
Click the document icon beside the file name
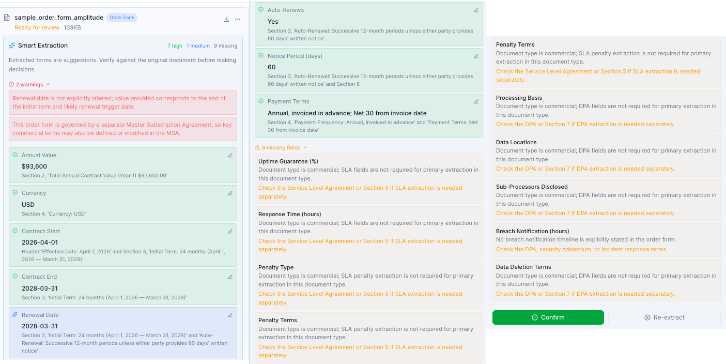coord(7,17)
